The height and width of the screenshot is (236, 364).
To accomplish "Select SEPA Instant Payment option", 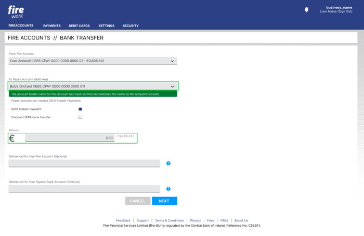I will click(80, 109).
